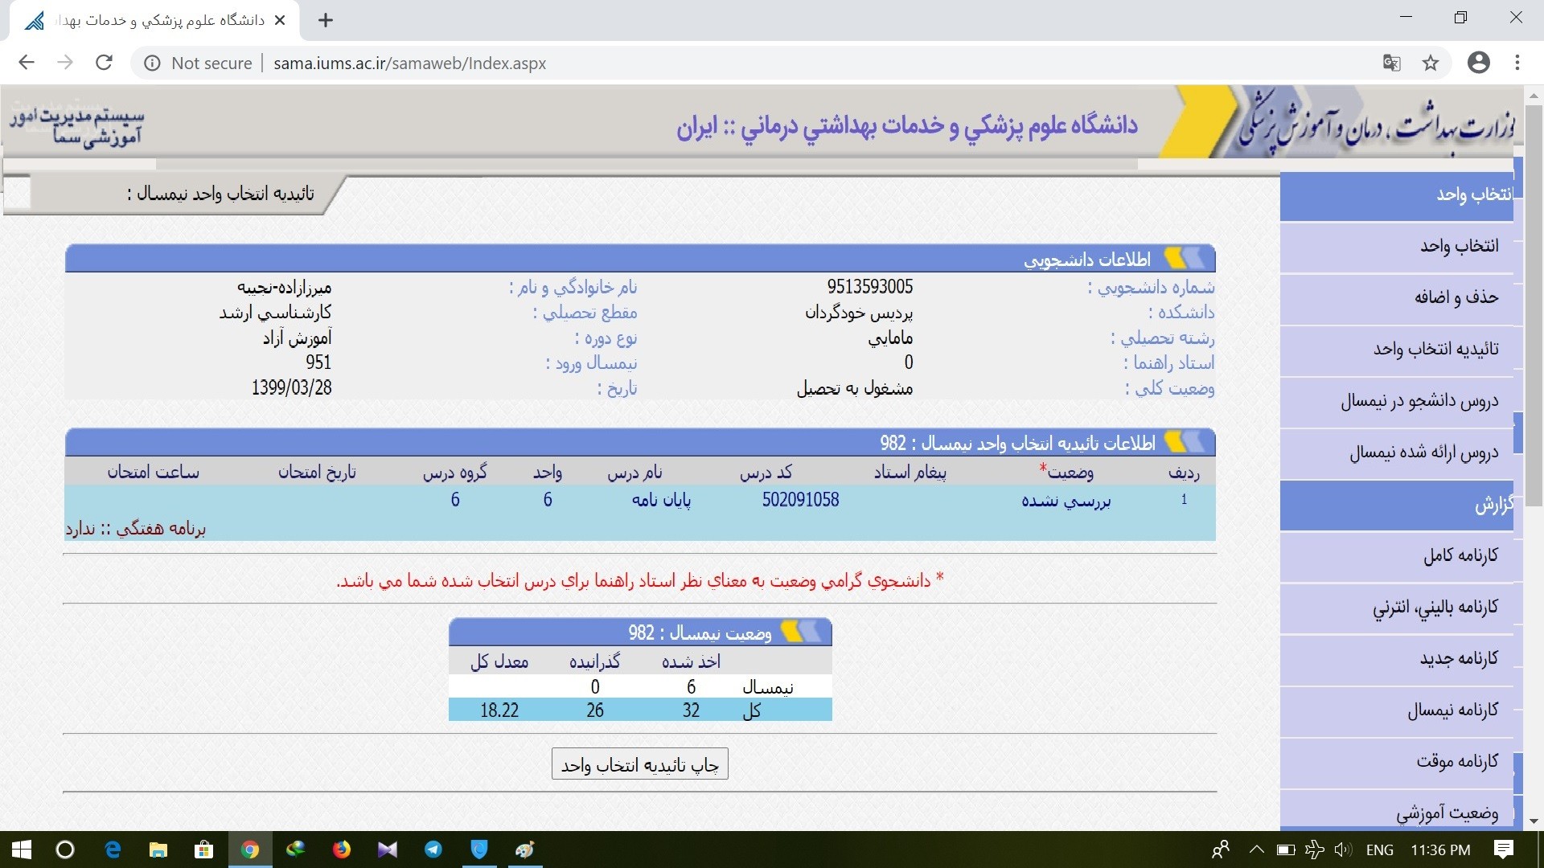Open the Chrome three-dot menu

[x=1517, y=63]
